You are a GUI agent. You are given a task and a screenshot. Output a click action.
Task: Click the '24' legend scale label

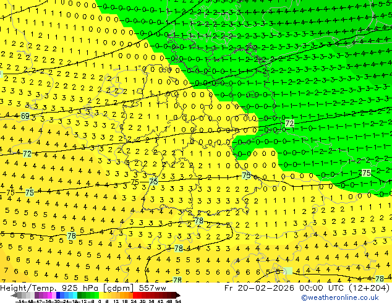click(134, 301)
